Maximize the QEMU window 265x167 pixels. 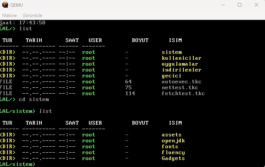[x=240, y=5]
